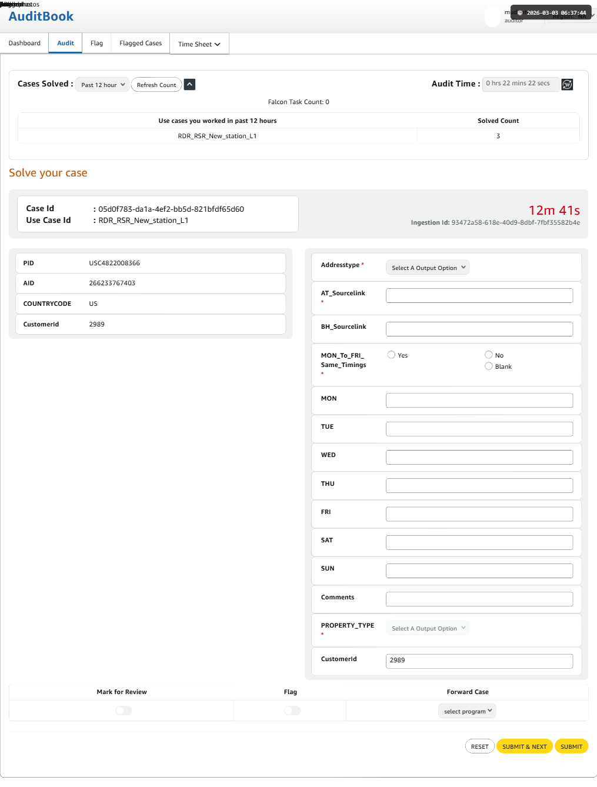Open the Past 12 hour dropdown
597x787 pixels.
[102, 85]
